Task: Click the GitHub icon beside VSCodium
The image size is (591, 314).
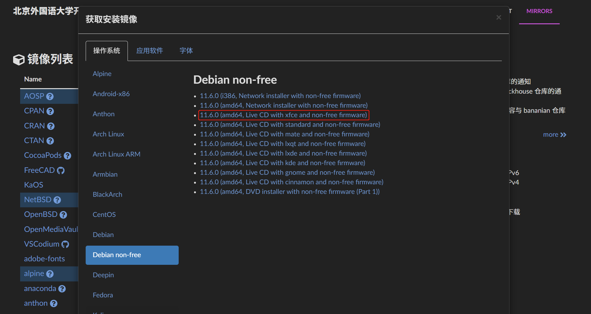Action: click(65, 244)
